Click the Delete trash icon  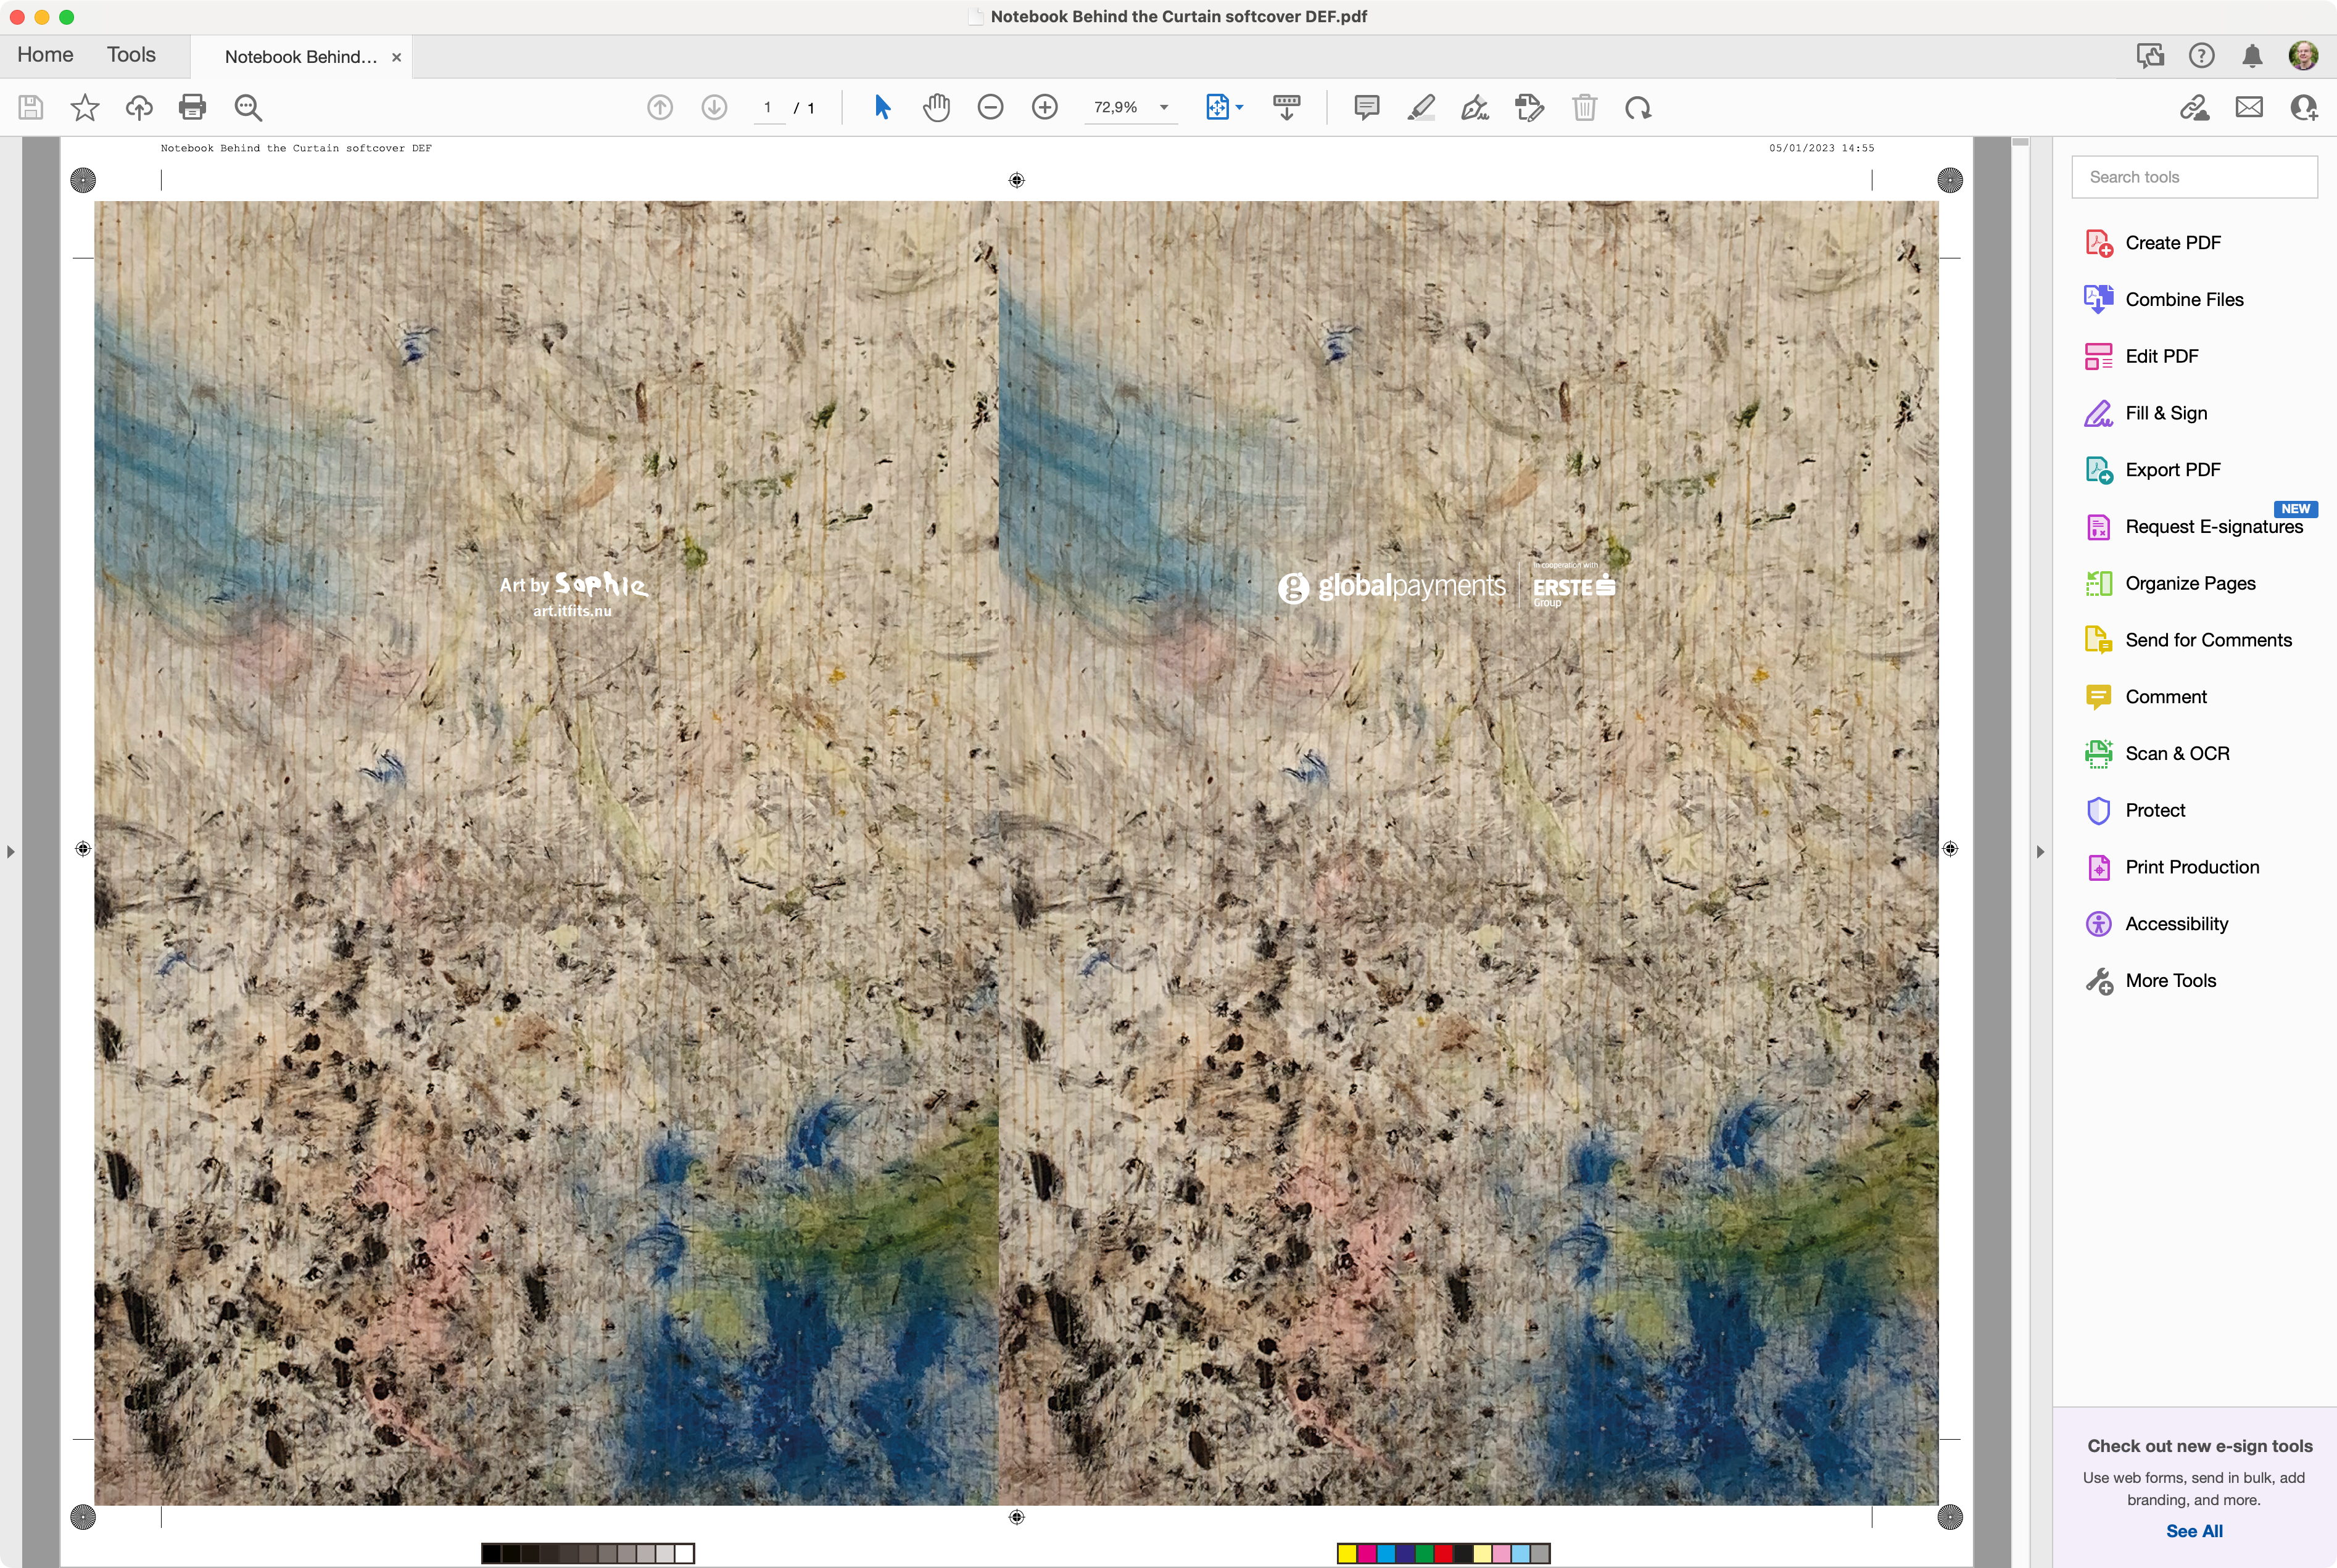click(x=1584, y=107)
